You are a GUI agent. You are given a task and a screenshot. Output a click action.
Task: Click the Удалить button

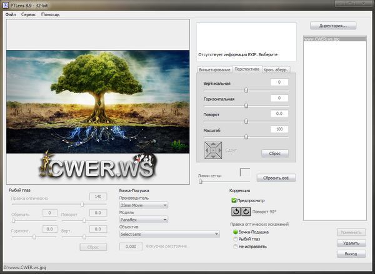tap(351, 243)
